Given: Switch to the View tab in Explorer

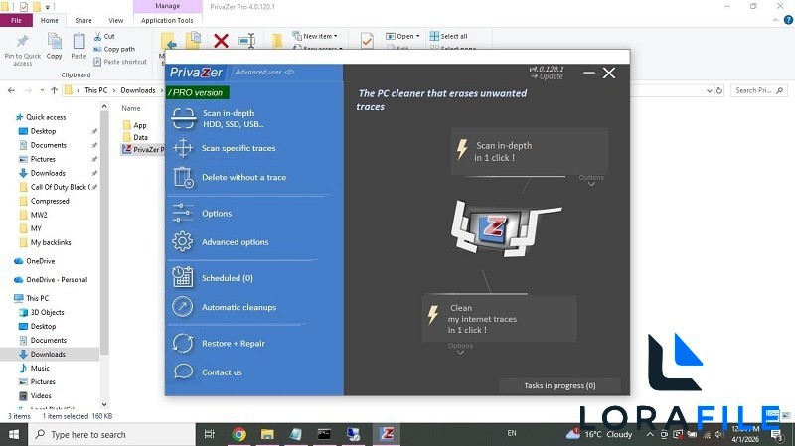Looking at the screenshot, I should 115,20.
